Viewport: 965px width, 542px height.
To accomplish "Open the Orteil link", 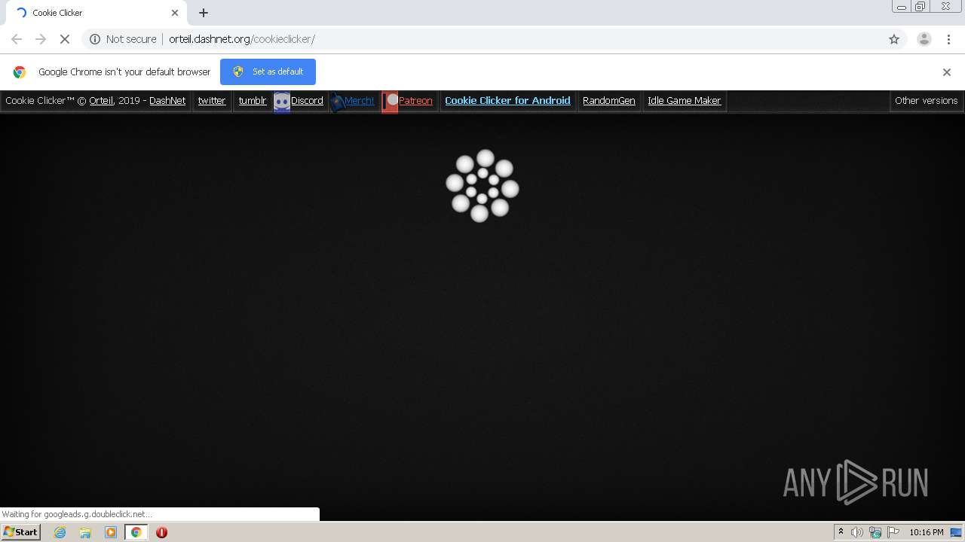I will [x=101, y=101].
